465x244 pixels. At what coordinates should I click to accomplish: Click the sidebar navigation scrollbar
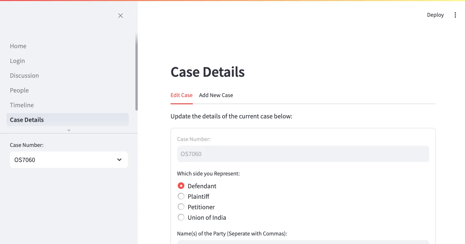[136, 71]
